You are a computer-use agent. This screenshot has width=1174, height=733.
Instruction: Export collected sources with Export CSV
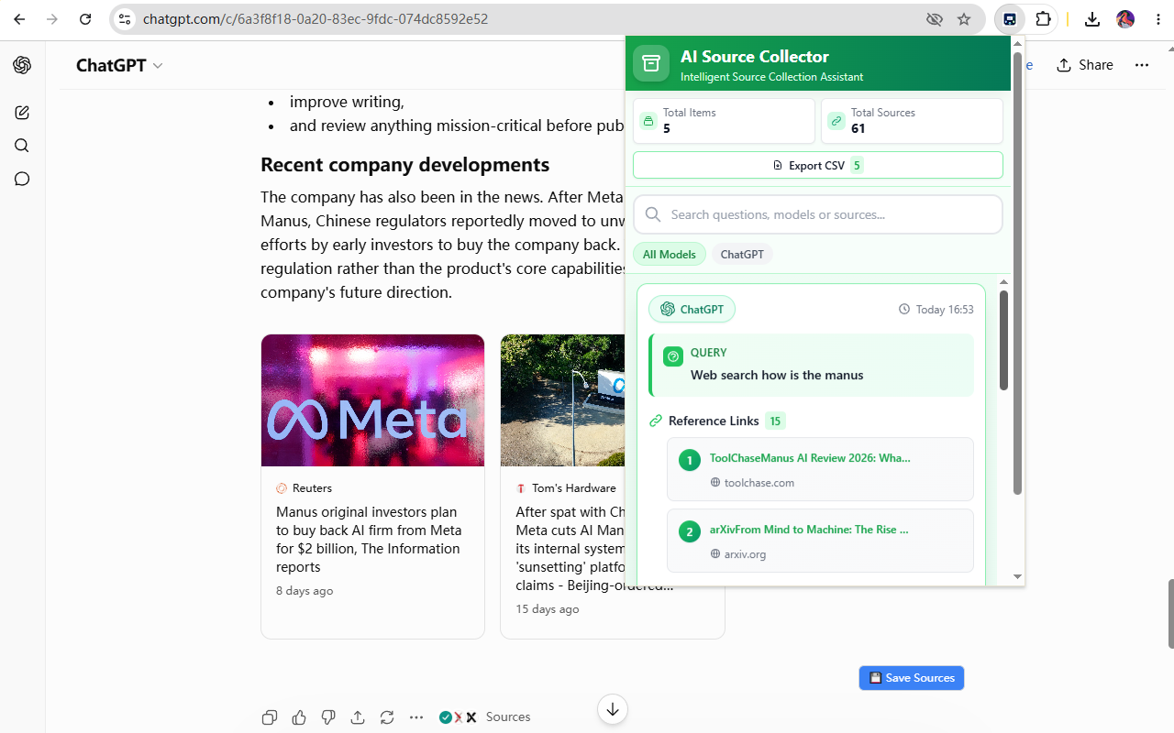click(x=818, y=165)
